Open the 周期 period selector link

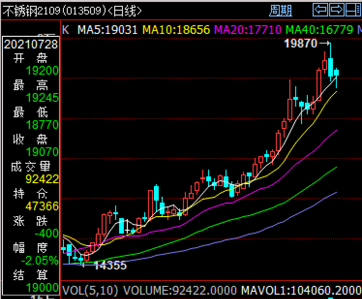[x=281, y=11]
